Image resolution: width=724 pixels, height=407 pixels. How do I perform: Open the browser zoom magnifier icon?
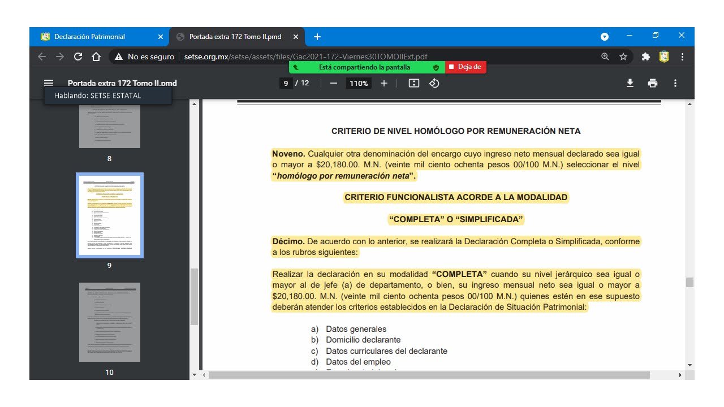[x=605, y=57]
